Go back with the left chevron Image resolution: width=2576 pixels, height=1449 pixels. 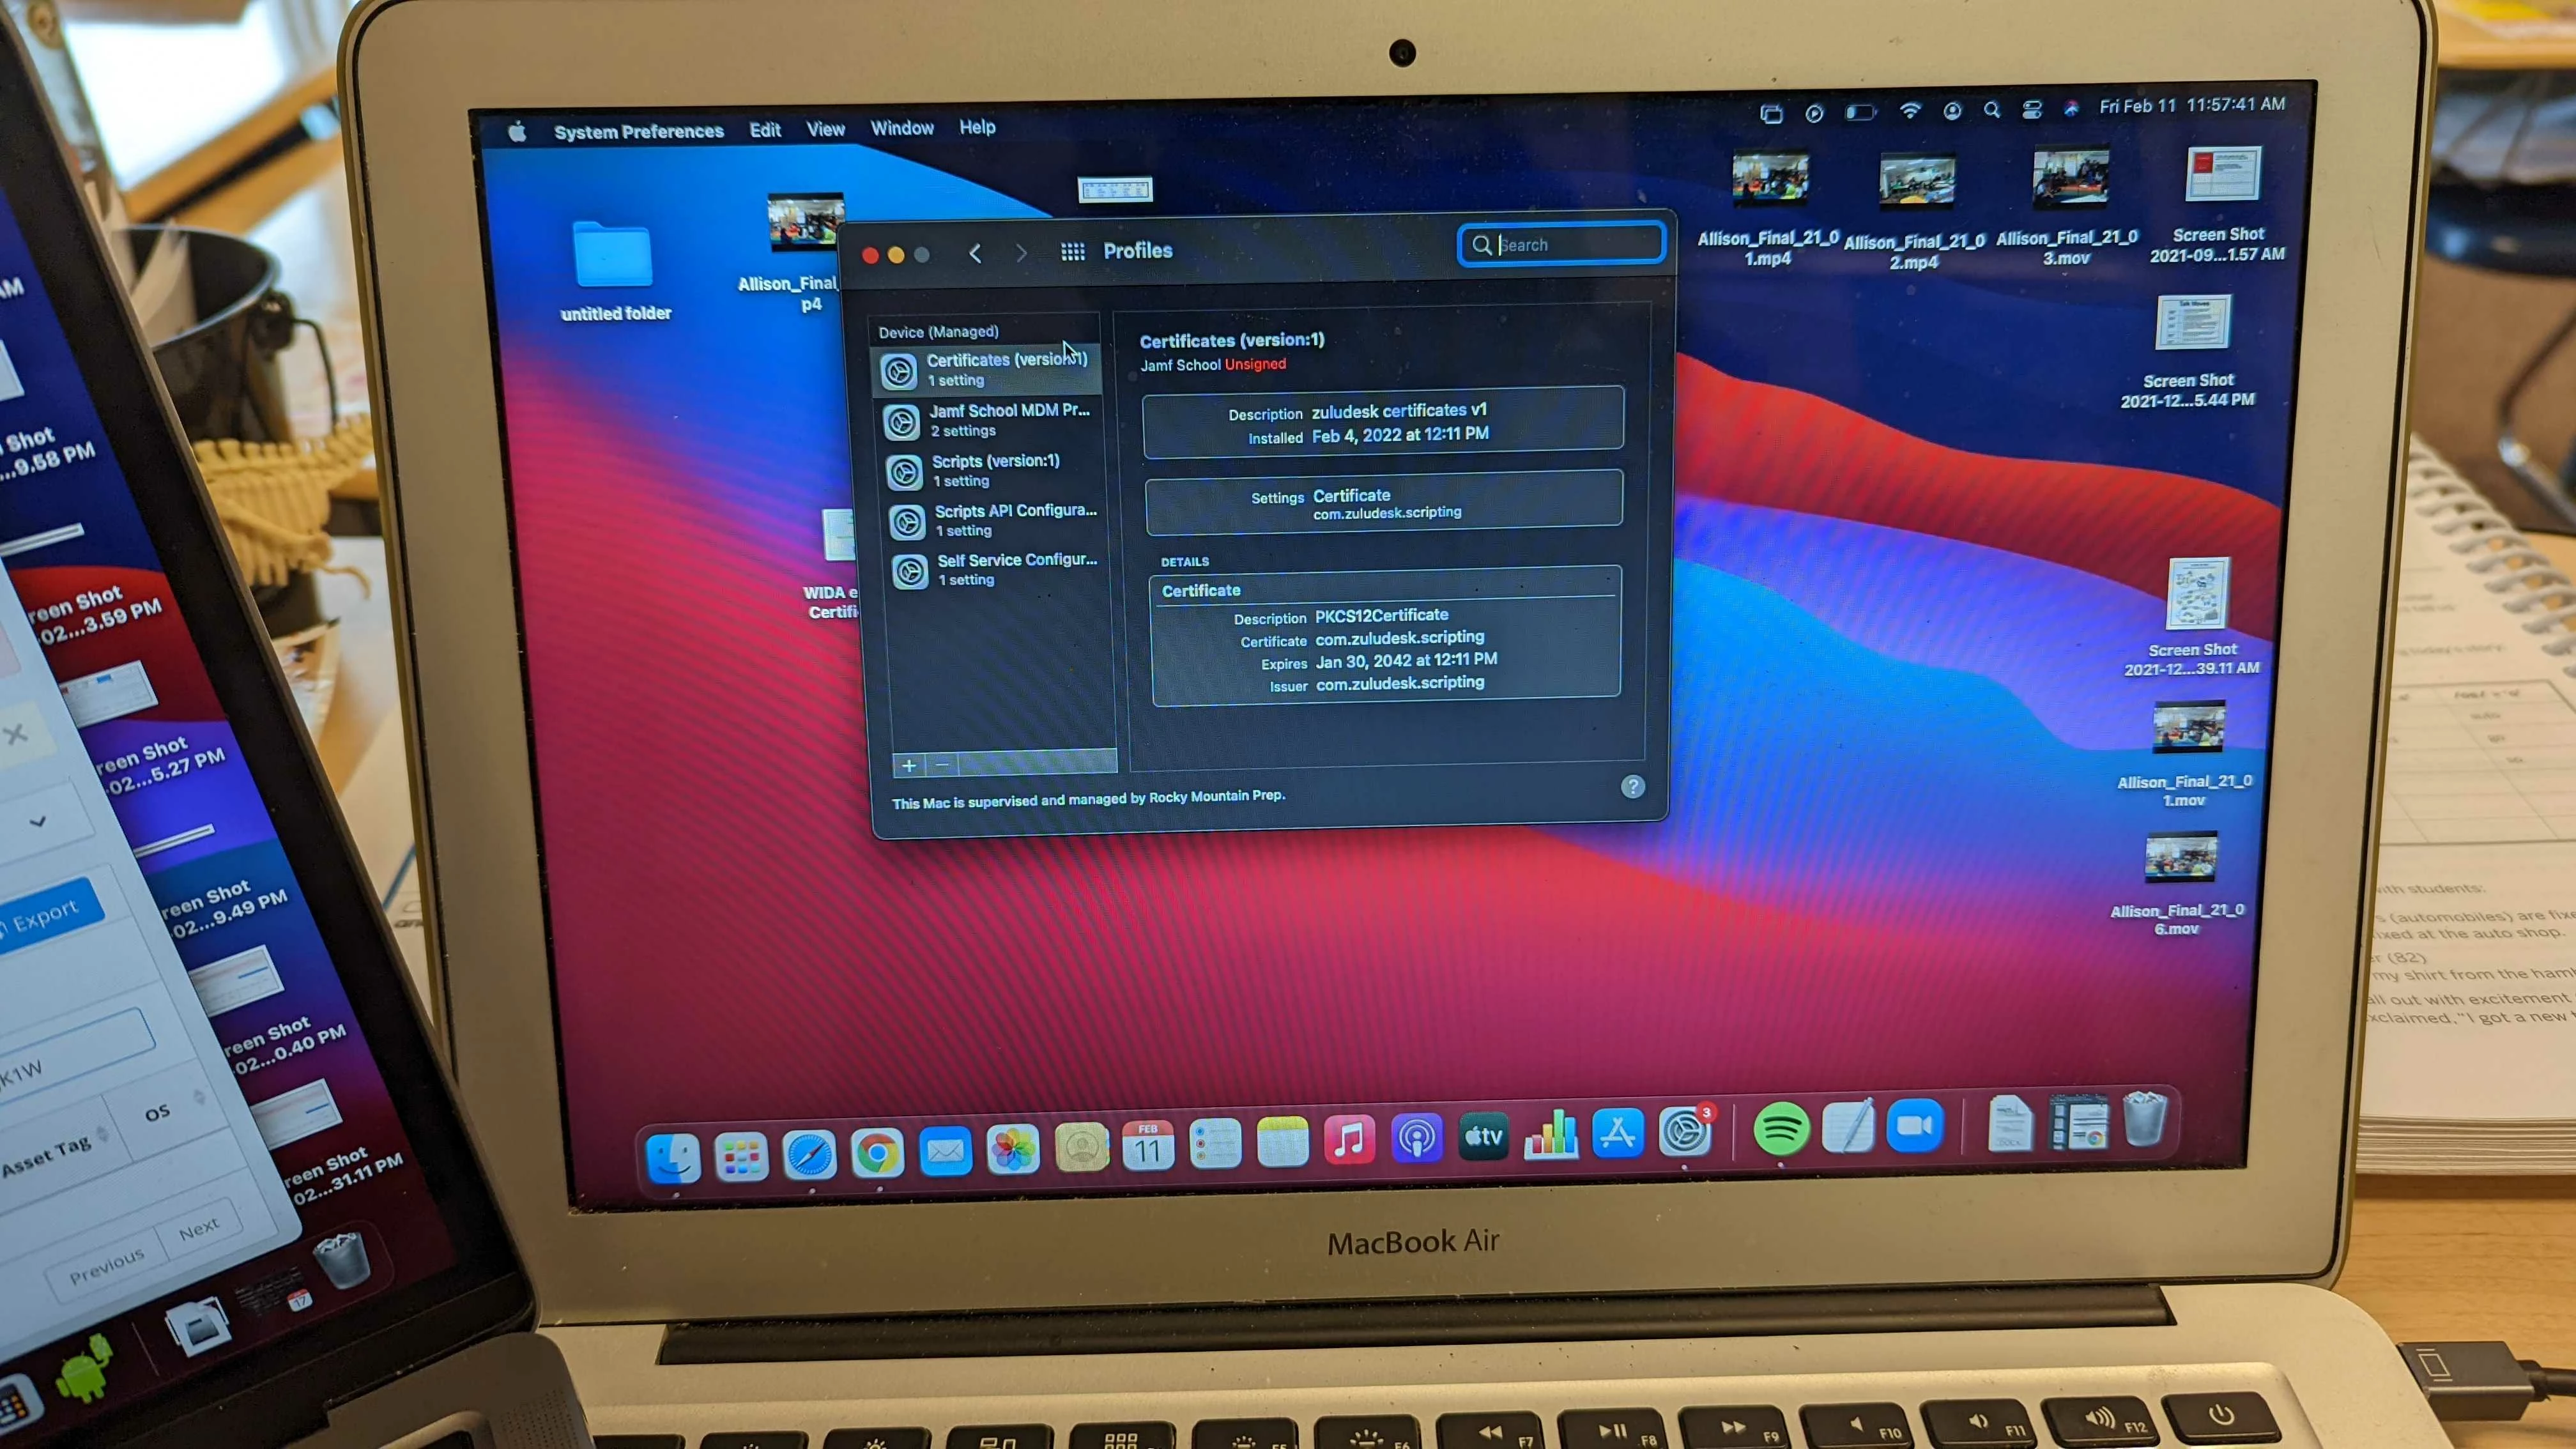coord(975,253)
